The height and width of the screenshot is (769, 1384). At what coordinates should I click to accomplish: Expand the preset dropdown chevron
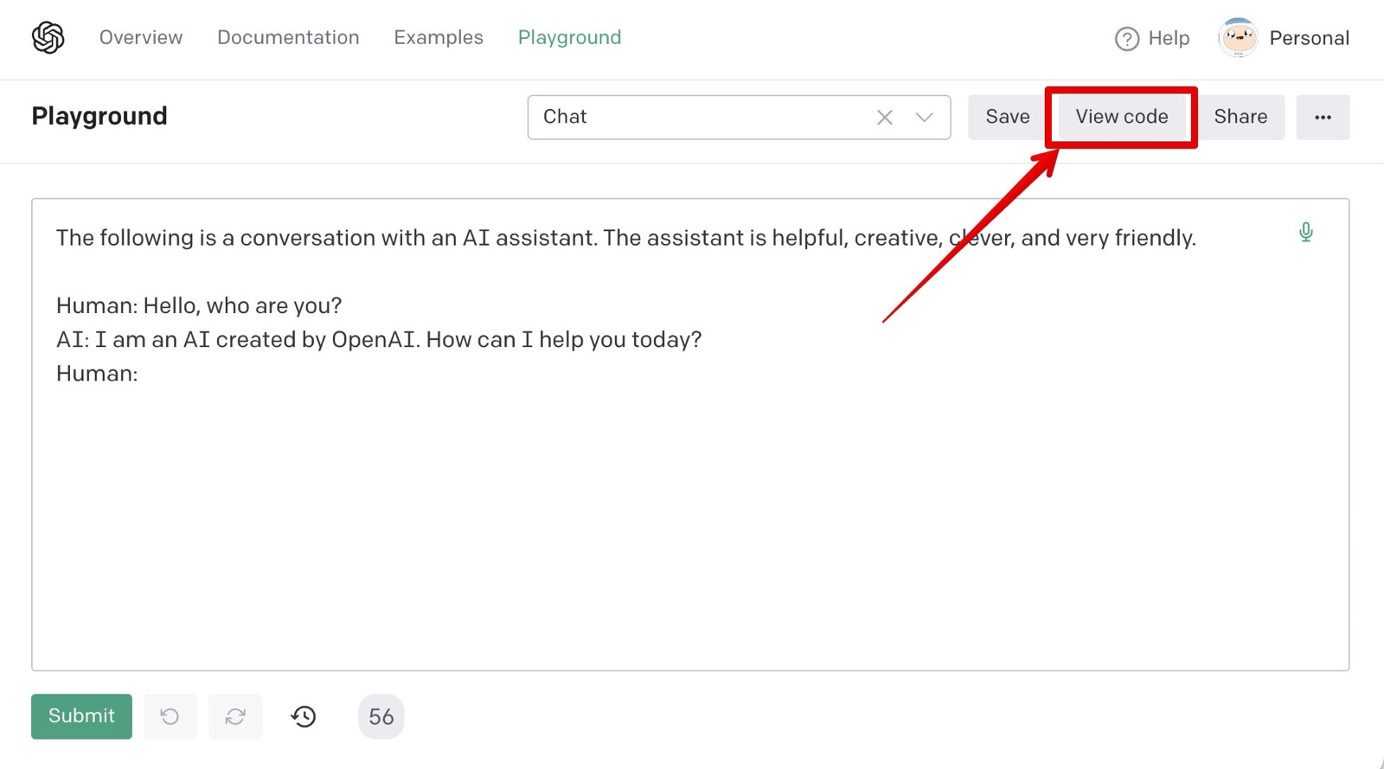[x=924, y=118]
